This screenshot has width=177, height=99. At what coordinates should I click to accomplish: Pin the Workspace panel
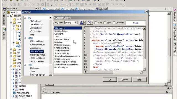click(x=36, y=9)
